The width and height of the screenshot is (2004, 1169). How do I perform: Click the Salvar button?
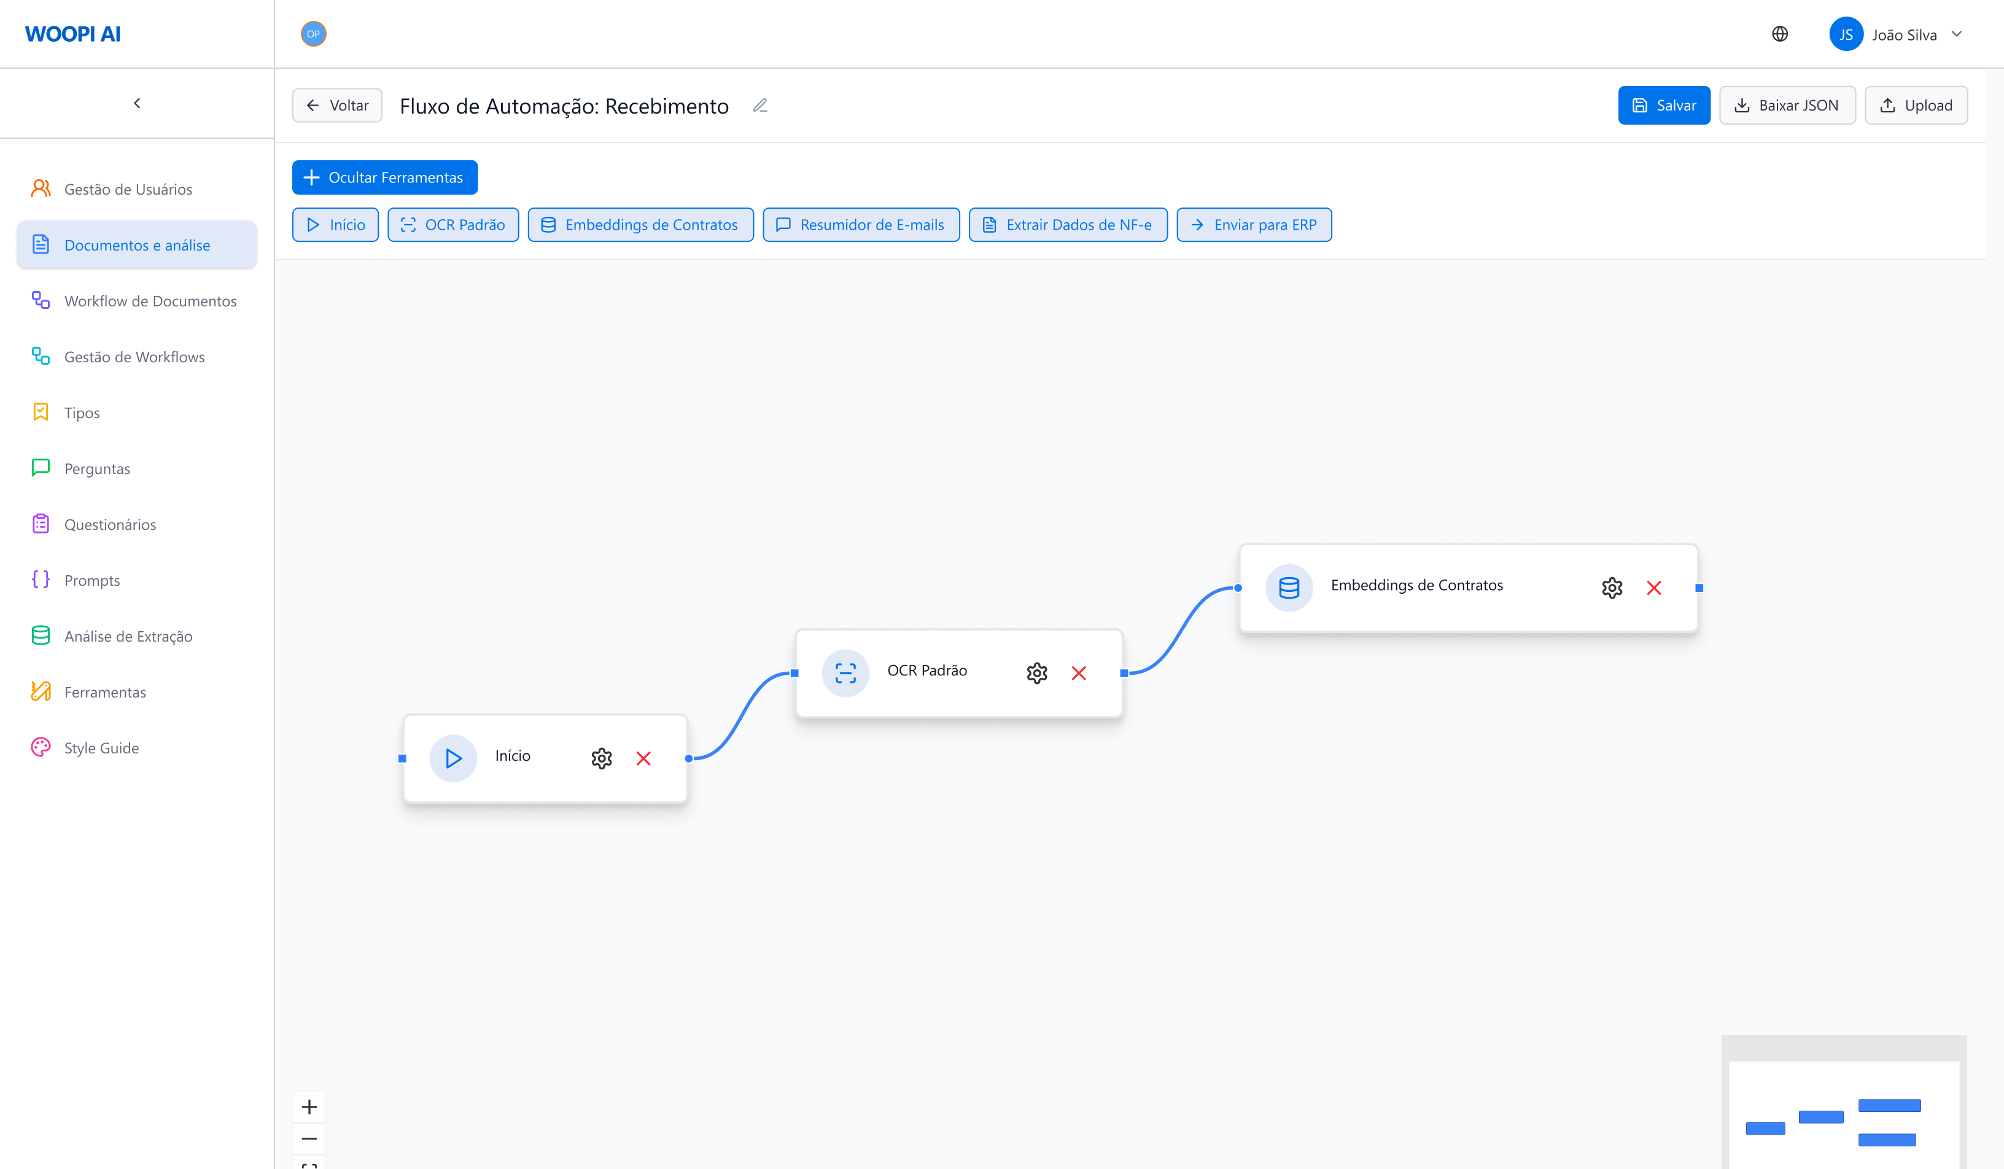pos(1664,104)
